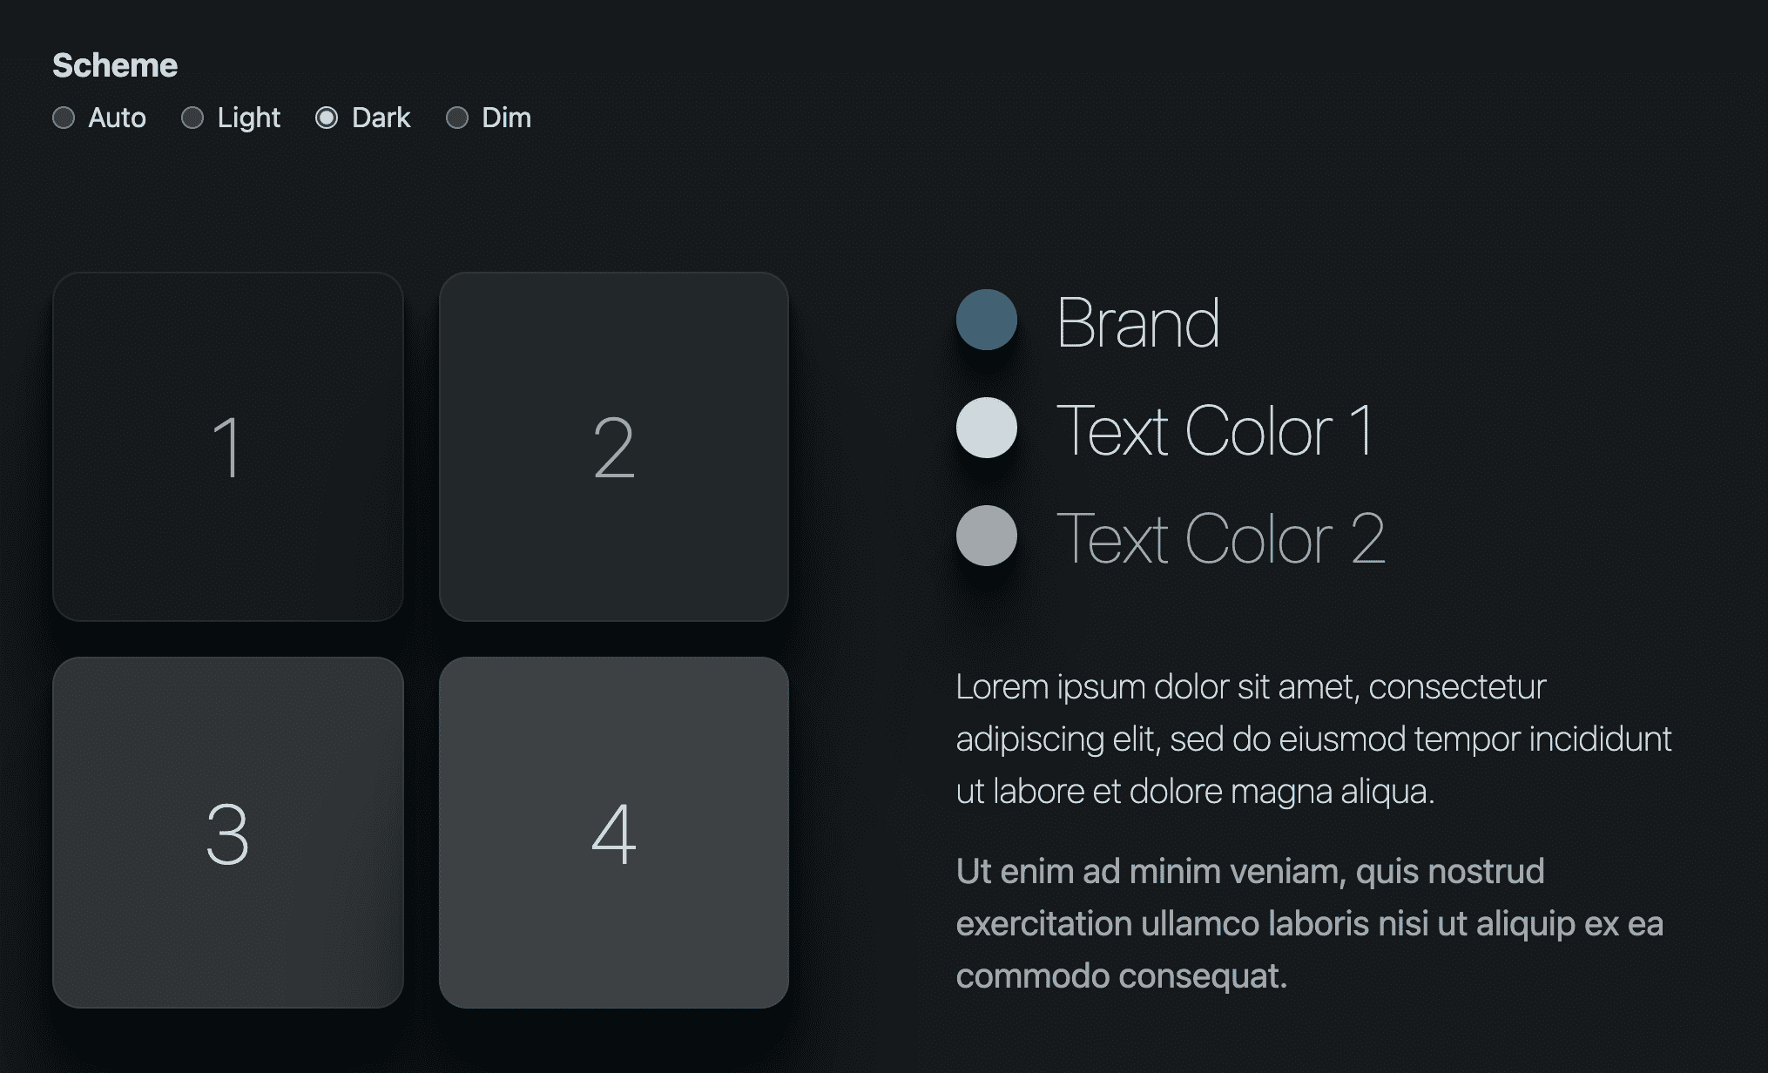
Task: Select the Auto scheme radio button
Action: tap(63, 116)
